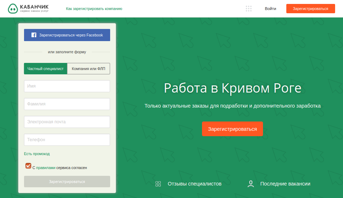The width and height of the screenshot is (343, 198).
Task: Select the Частный специалист tab
Action: [x=46, y=69]
